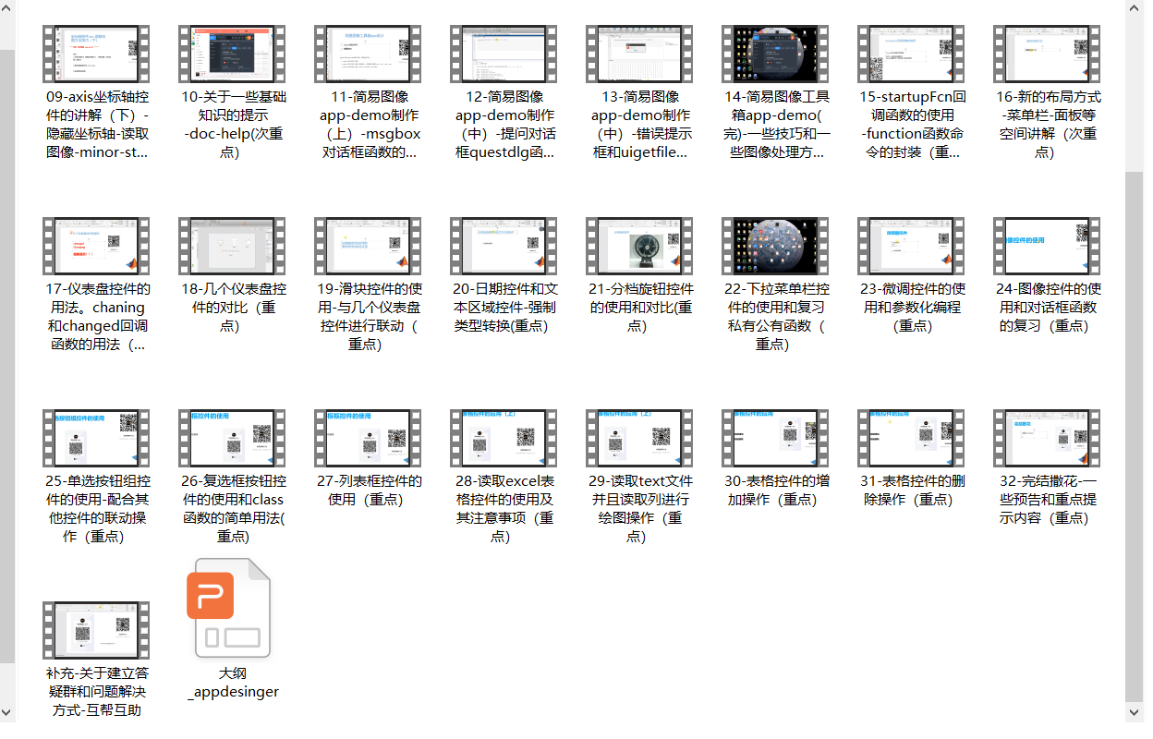Screen dimensions: 1153x739
Task: Select video 20-日期控件和文本区域控件 thumbnail
Action: point(504,246)
